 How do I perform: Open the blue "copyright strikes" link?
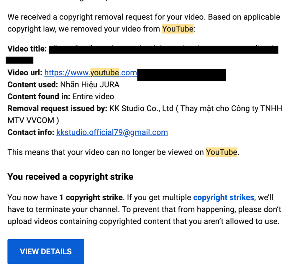[x=224, y=198]
